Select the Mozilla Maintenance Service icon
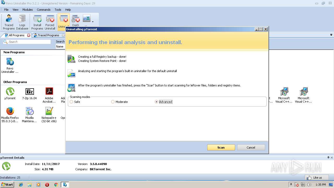The image size is (334, 188). coord(29,115)
